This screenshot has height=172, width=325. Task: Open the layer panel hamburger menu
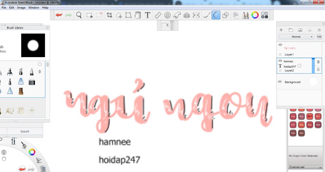coord(319,30)
